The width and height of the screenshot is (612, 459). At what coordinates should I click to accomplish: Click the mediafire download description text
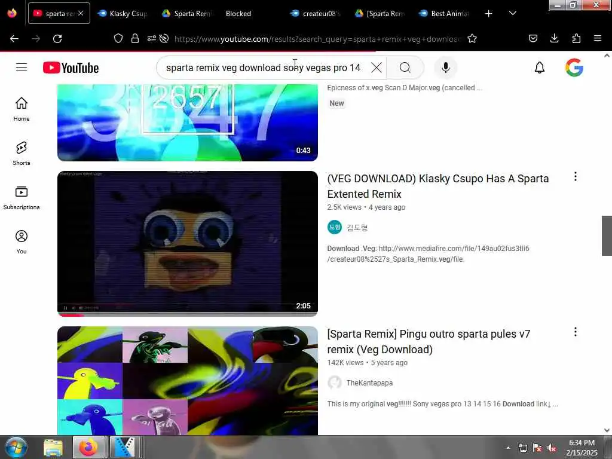tap(428, 253)
